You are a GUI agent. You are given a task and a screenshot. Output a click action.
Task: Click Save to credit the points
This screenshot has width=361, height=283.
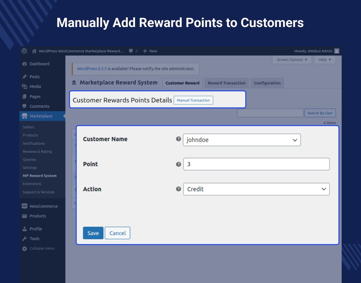(x=93, y=233)
